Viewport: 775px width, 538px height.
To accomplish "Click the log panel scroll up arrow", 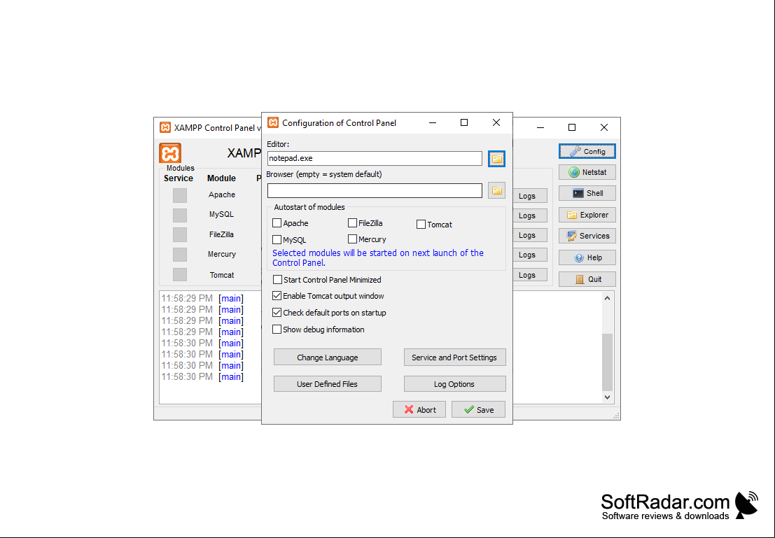I will coord(608,299).
